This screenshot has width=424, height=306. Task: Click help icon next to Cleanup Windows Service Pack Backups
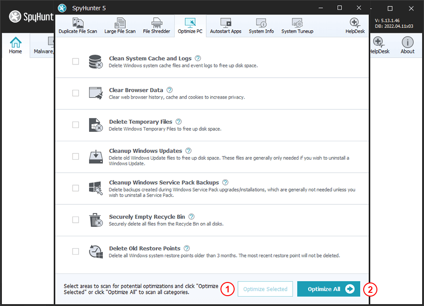coord(225,182)
